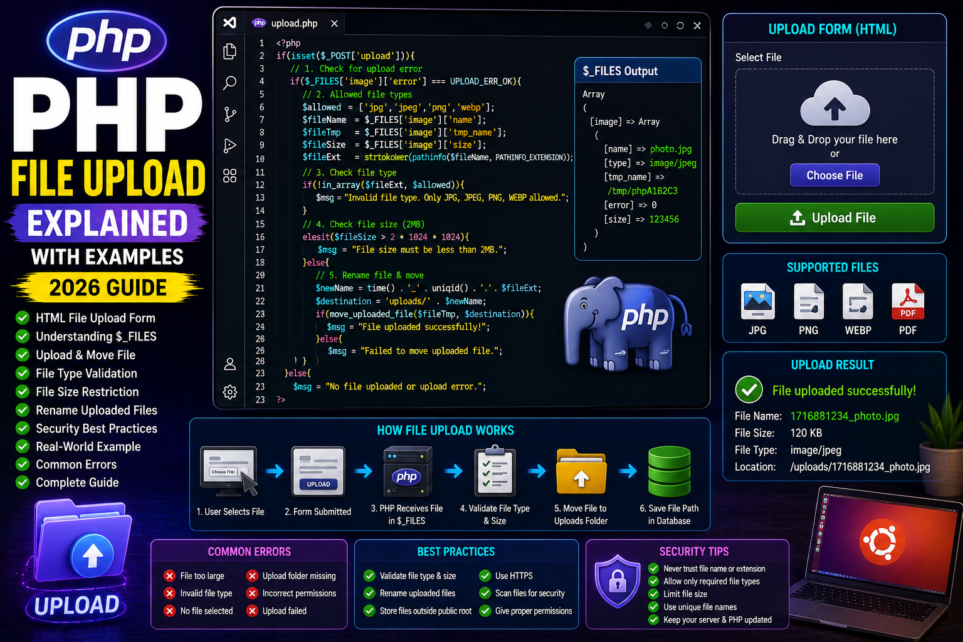Viewport: 963px width, 642px height.
Task: Select the PNG file type icon
Action: [809, 302]
